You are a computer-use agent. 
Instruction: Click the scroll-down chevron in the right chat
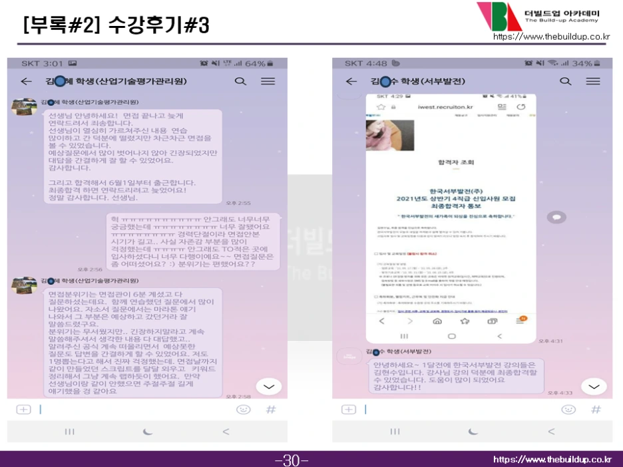point(592,386)
